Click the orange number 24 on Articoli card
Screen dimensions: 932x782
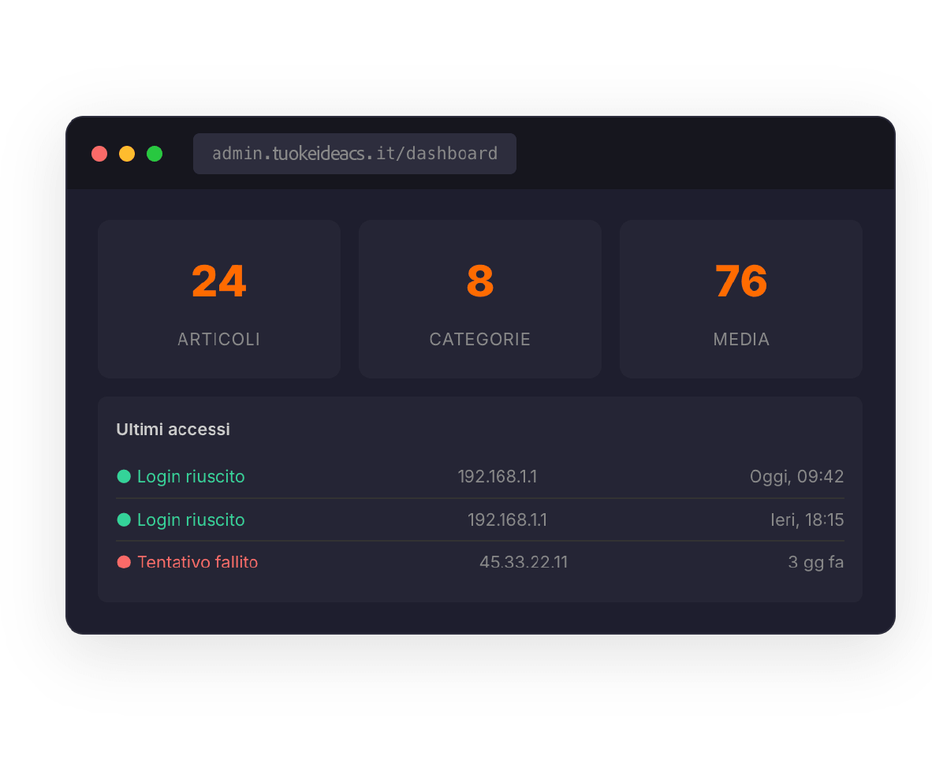pyautogui.click(x=218, y=281)
